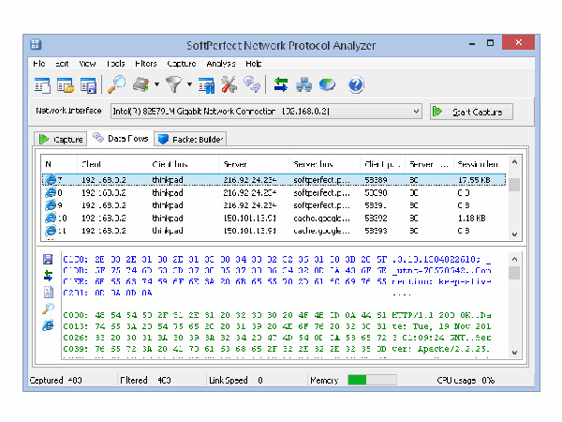Open the Tools menu

click(x=116, y=64)
